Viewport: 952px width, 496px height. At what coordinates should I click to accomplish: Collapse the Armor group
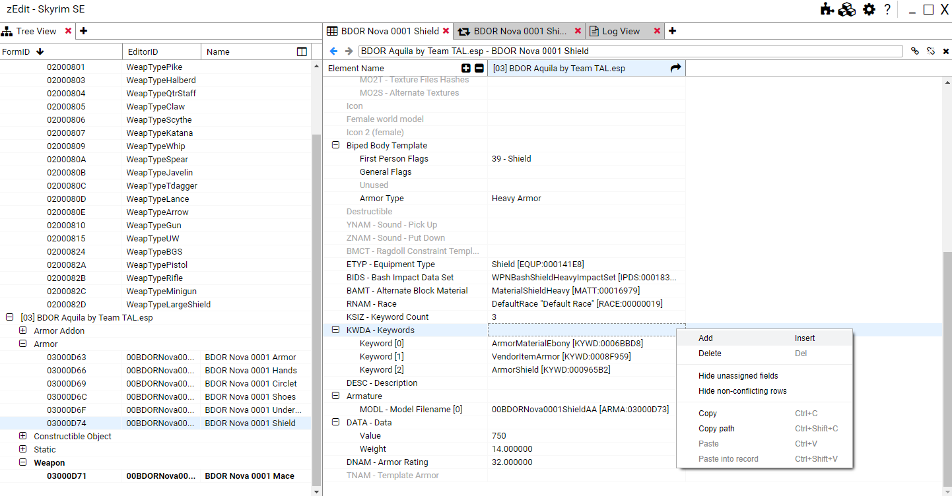coord(22,344)
